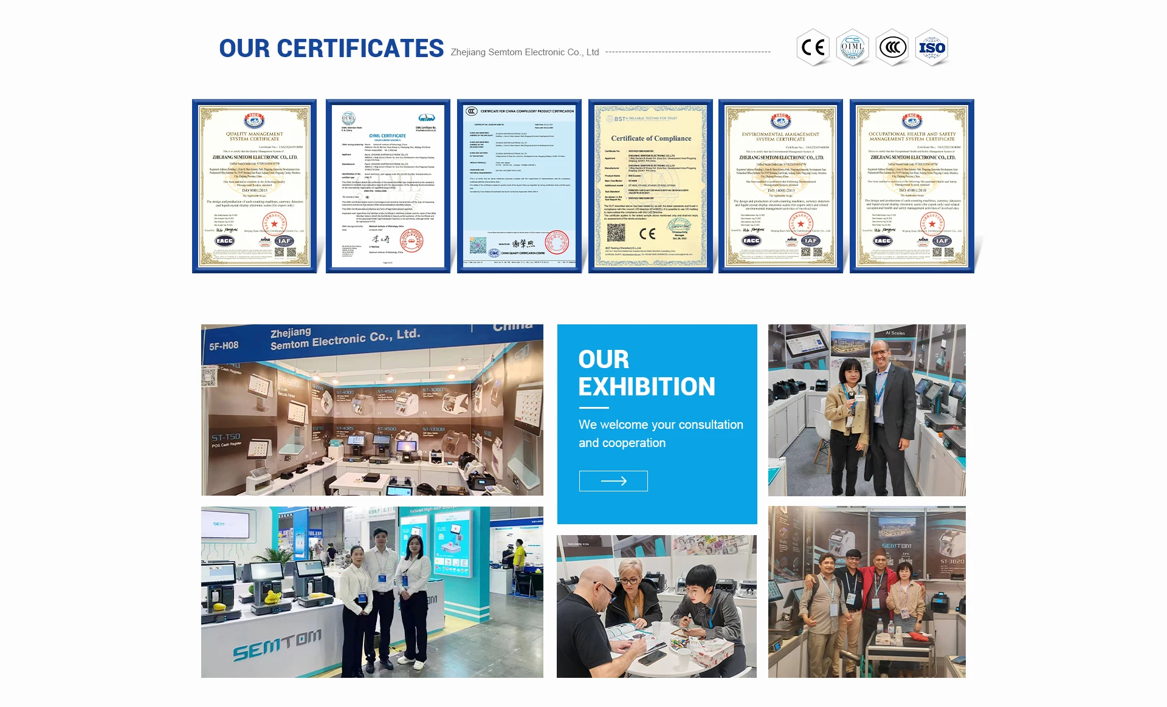Click the arrow button in exhibition panel
Viewport: 1167px width, 707px height.
tap(613, 481)
